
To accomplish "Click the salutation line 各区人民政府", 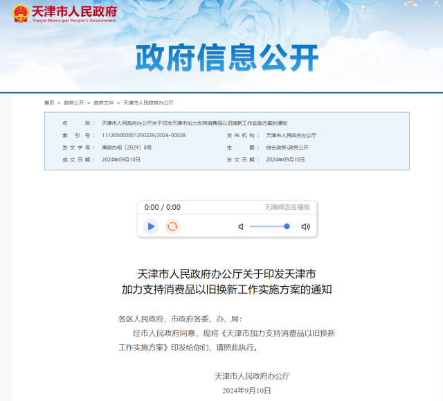I will (180, 319).
